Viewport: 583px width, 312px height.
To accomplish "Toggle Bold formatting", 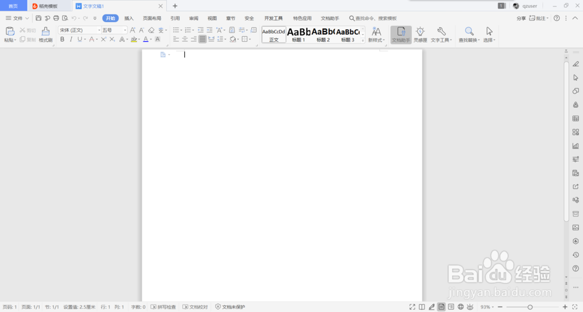I will tap(62, 39).
